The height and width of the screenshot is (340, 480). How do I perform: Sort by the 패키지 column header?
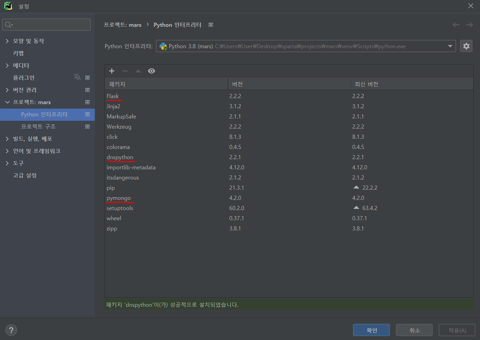[166, 84]
